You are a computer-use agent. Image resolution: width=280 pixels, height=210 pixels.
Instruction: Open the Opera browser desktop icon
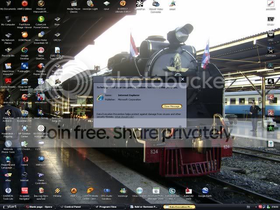24,160
